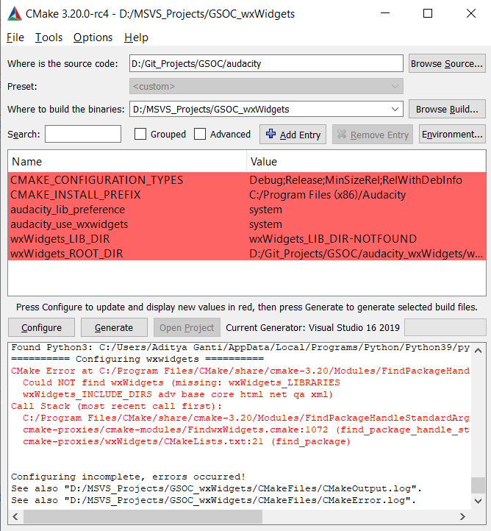
Task: Edit the D:/Git_Projects/GSOC/audacity_wxWidgets value
Action: [366, 254]
